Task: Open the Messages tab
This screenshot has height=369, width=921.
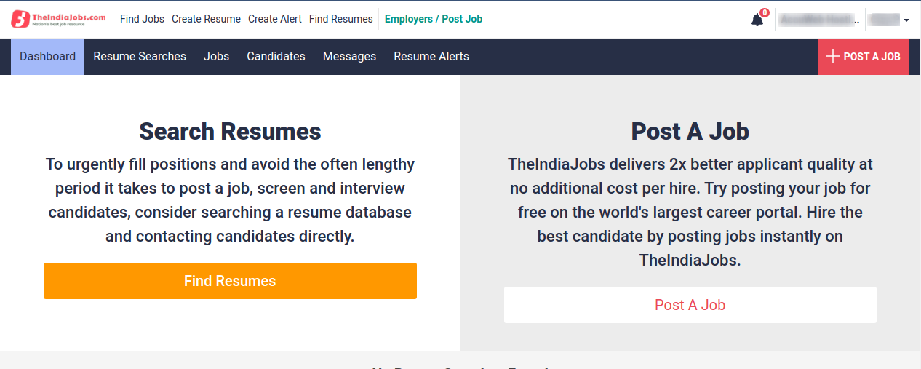Action: point(349,57)
